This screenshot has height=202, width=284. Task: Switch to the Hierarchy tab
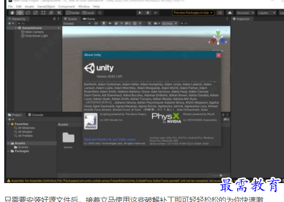click(17, 19)
